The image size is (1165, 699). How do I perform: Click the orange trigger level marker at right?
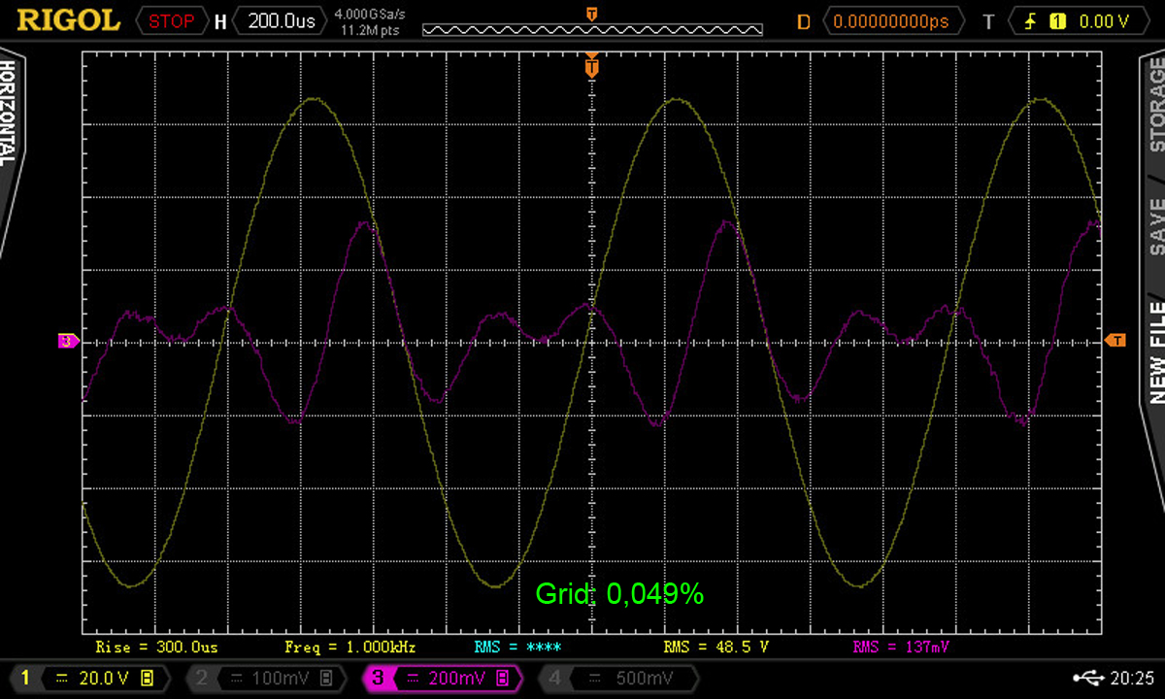[x=1116, y=340]
